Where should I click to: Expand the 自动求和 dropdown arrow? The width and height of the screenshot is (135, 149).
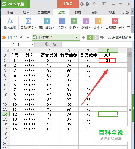35,28
